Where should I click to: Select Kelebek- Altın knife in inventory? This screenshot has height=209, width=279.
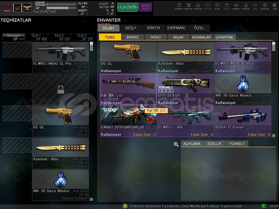pyautogui.click(x=186, y=58)
